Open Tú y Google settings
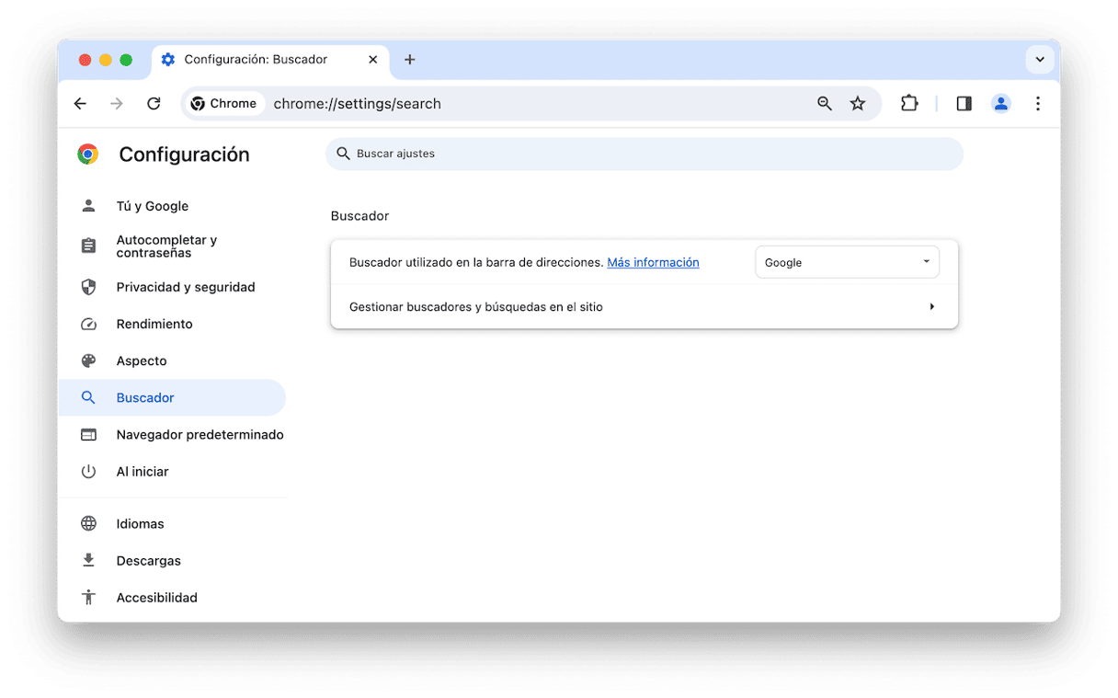1118x698 pixels. coord(173,206)
